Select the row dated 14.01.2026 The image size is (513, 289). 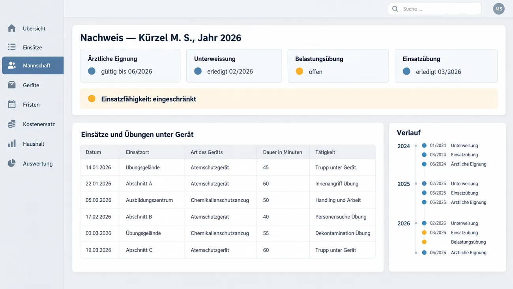pos(228,167)
